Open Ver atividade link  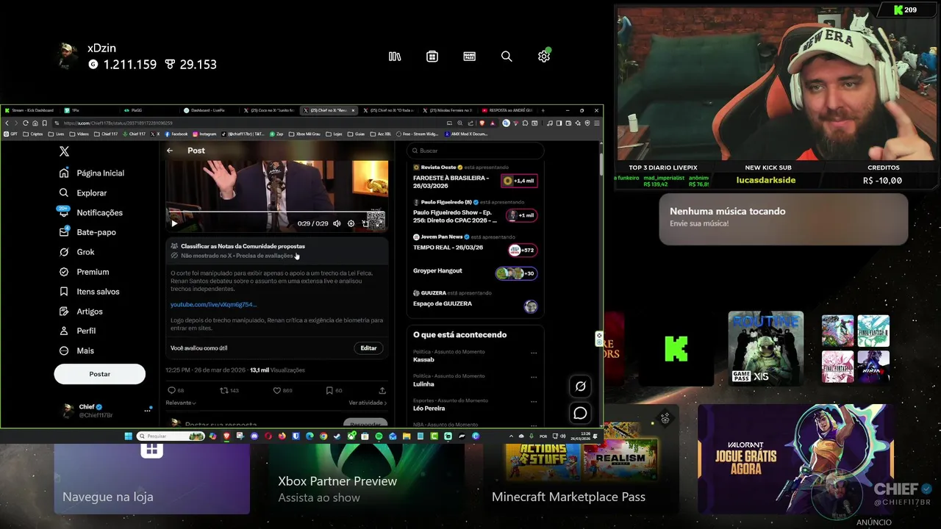click(x=368, y=403)
